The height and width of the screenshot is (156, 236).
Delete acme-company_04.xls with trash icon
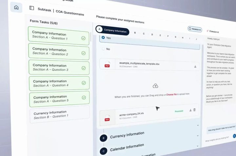(194, 110)
